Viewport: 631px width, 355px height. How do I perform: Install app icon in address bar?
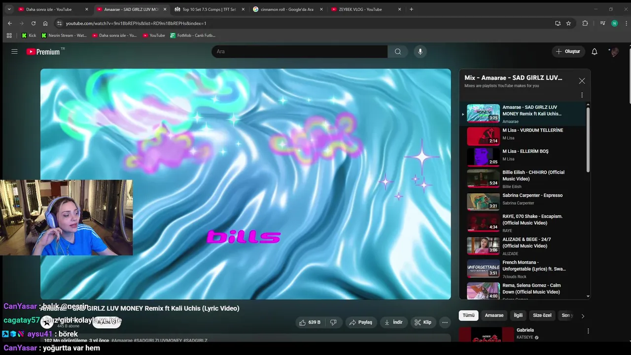pos(558,23)
